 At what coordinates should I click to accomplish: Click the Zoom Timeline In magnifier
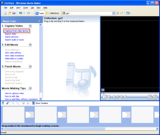tap(13, 103)
